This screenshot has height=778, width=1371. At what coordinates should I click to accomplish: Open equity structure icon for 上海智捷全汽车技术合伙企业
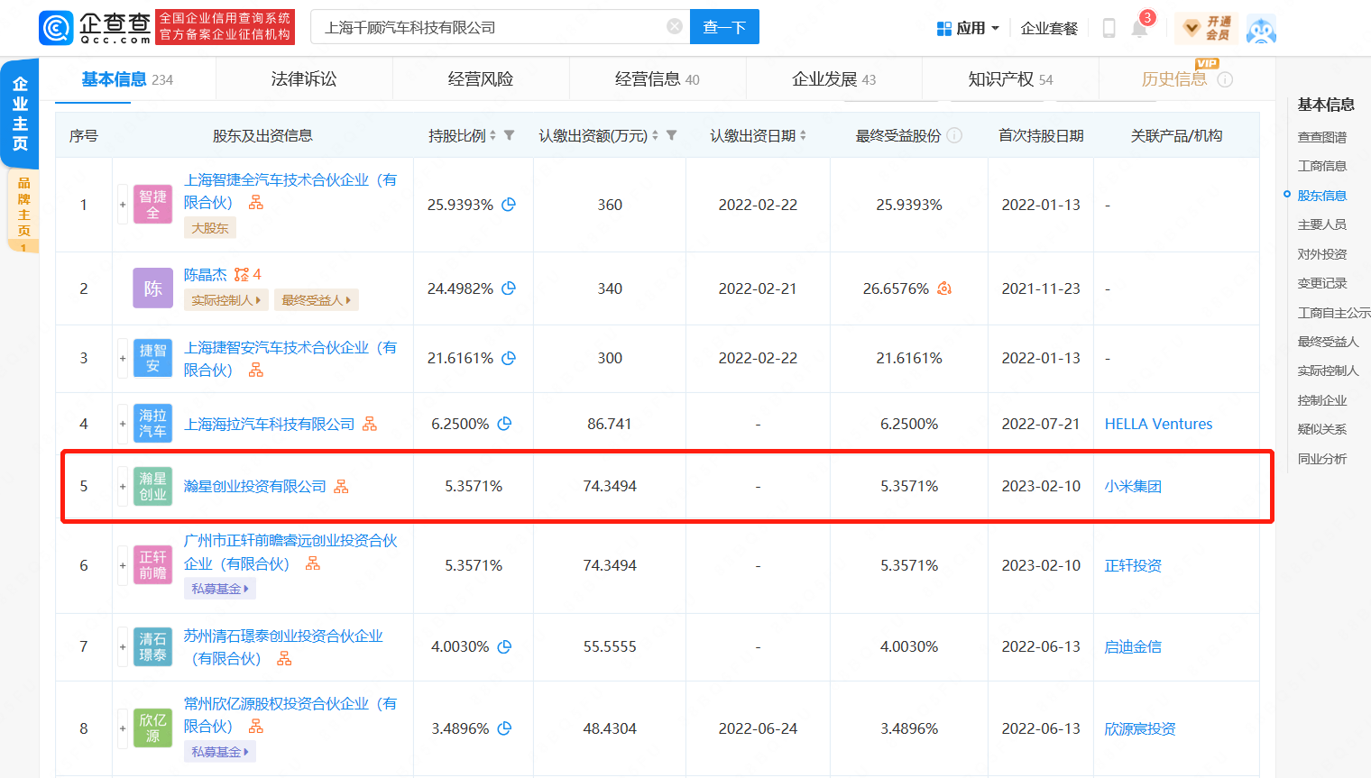click(x=256, y=203)
